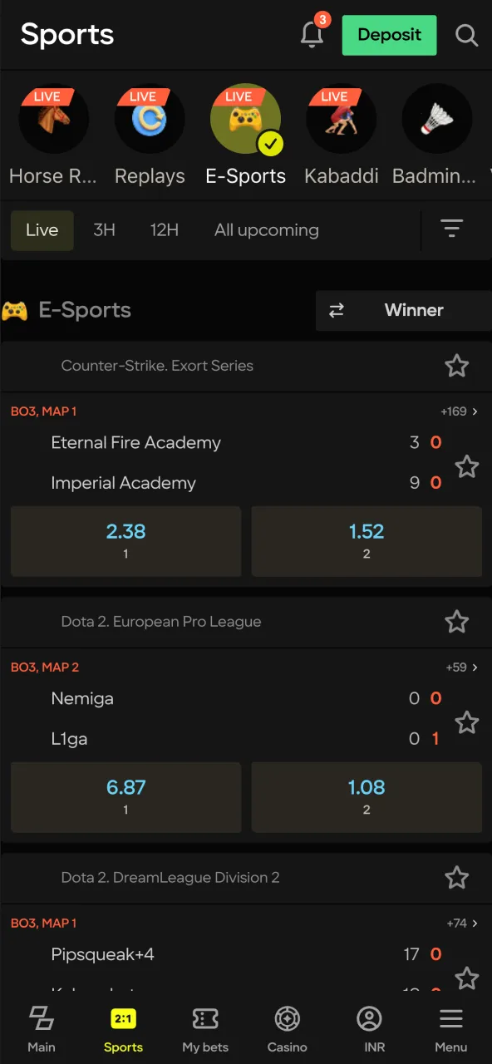Screen dimensions: 492x1064
Task: Open the Casino icon in bottom navigation
Action: (287, 1028)
